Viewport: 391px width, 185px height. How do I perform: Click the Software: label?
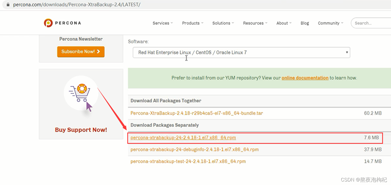tap(138, 41)
